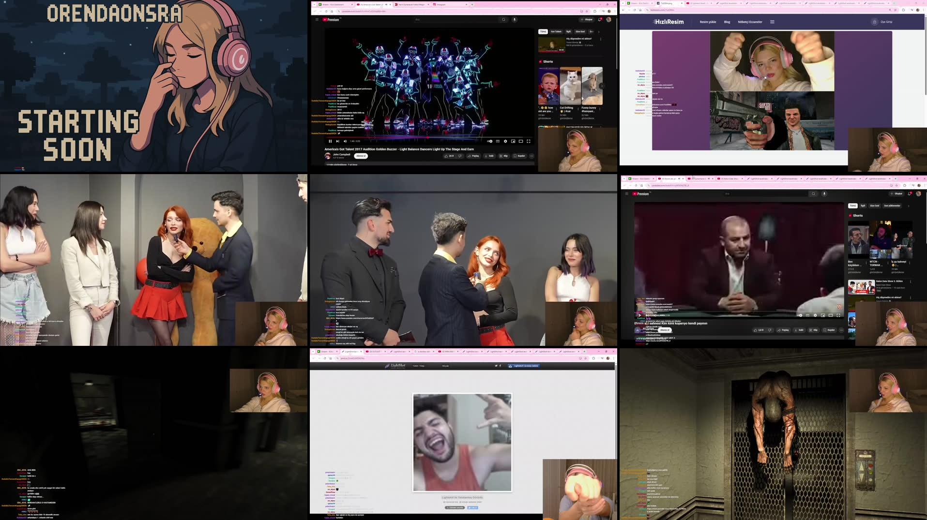
Task: Open options menu for the Cat Drifting short
Action: pyautogui.click(x=578, y=109)
